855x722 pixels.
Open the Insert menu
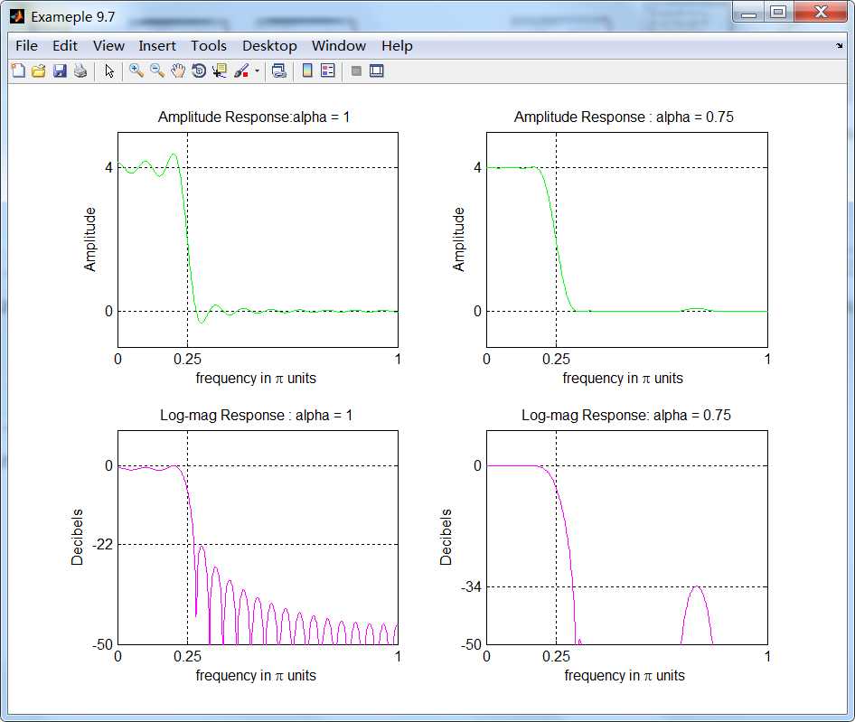click(157, 46)
